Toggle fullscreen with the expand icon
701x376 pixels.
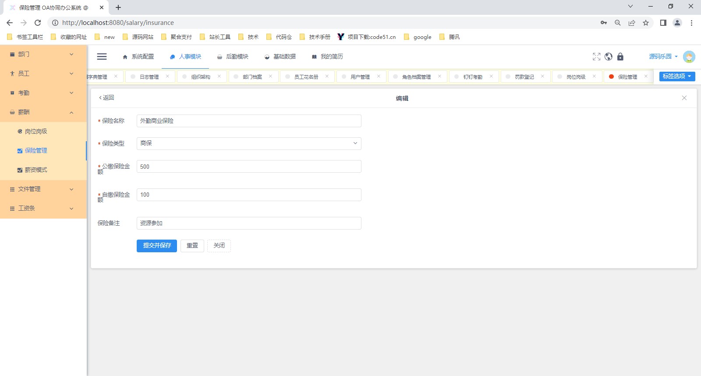point(596,57)
